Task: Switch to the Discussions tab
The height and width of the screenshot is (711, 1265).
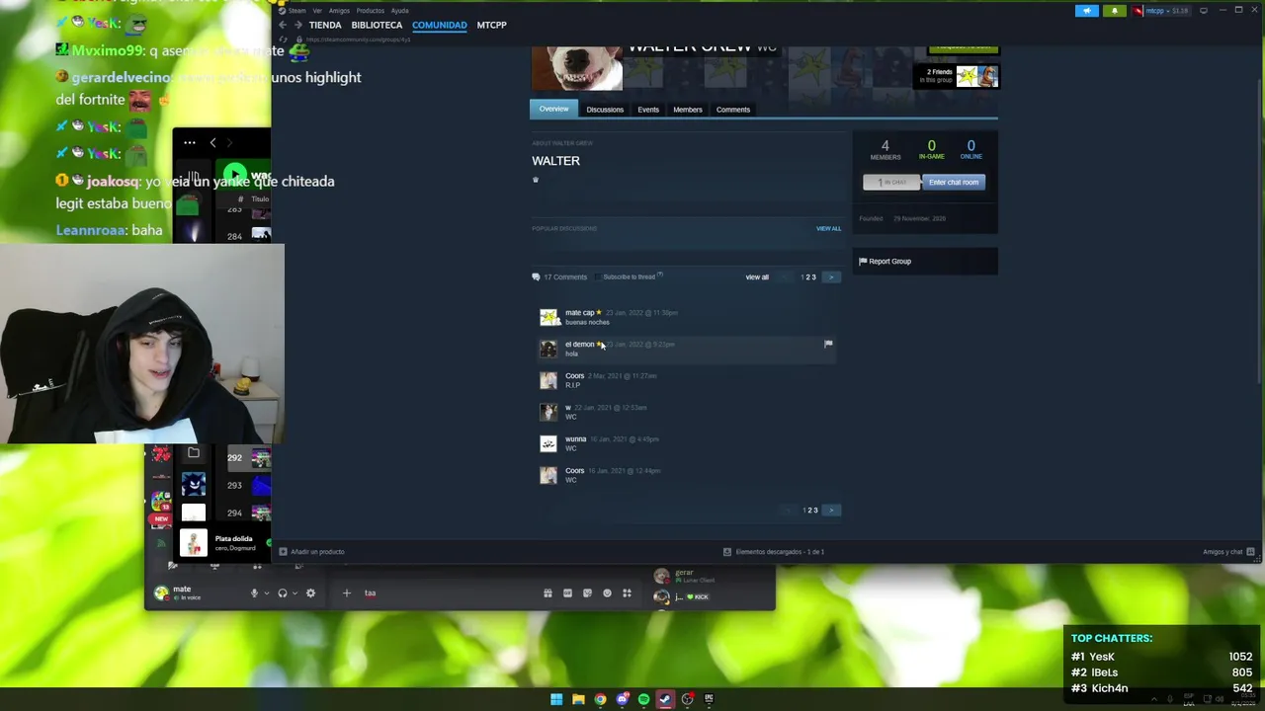Action: tap(605, 110)
